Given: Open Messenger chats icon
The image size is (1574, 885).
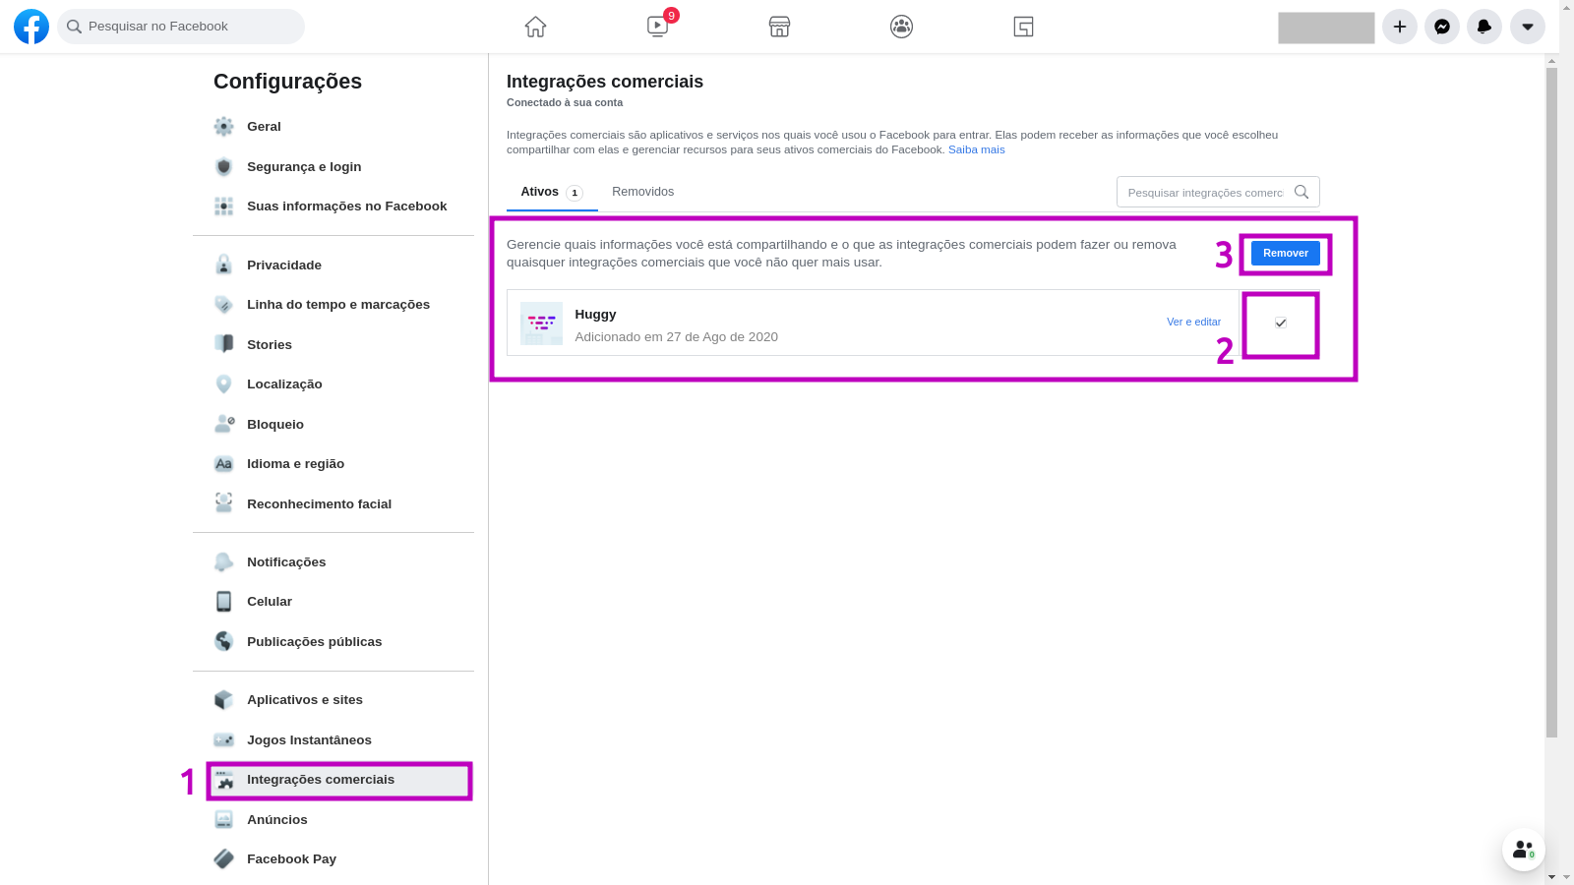Looking at the screenshot, I should coord(1442,27).
